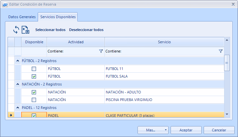Collapse the FÚTBOL group
The width and height of the screenshot is (238, 137).
[x=18, y=61]
